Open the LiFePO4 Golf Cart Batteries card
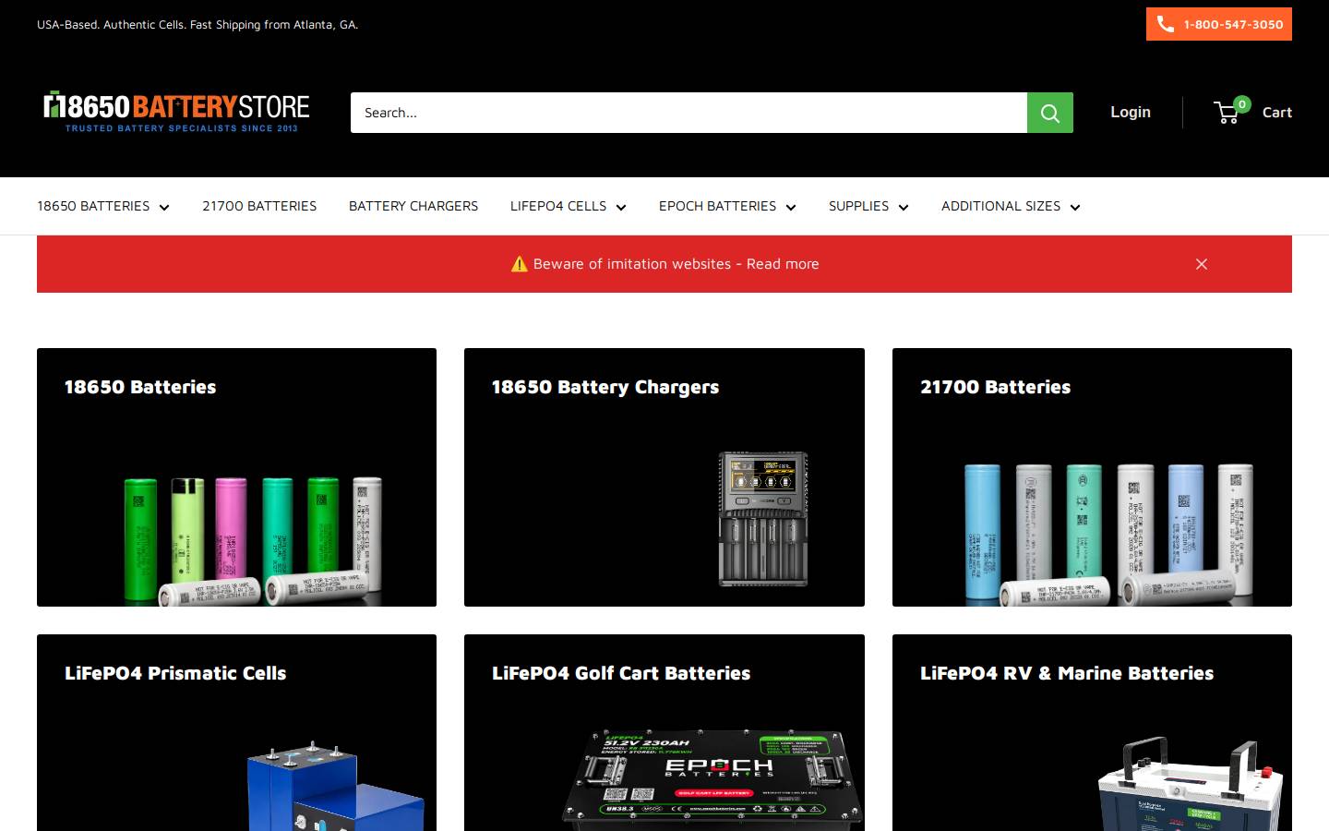The height and width of the screenshot is (831, 1329). coord(664,733)
